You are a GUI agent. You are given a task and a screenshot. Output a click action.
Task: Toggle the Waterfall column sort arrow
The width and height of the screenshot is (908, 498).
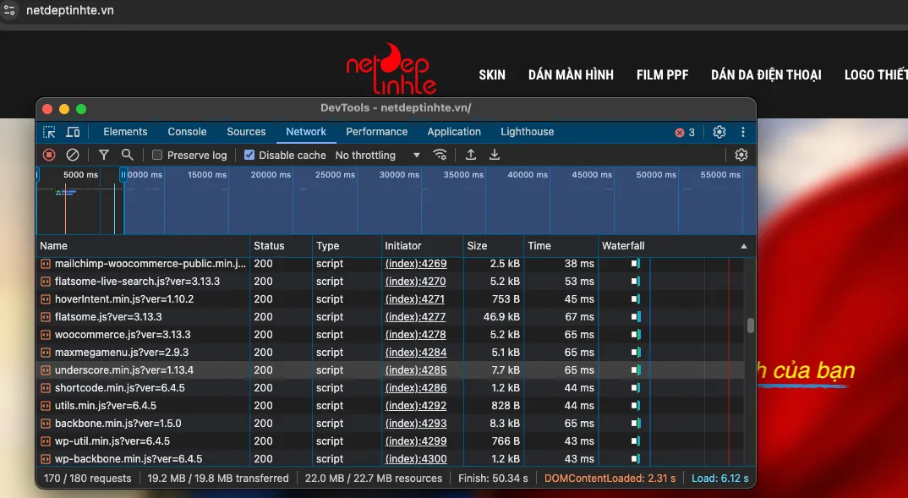click(x=743, y=246)
